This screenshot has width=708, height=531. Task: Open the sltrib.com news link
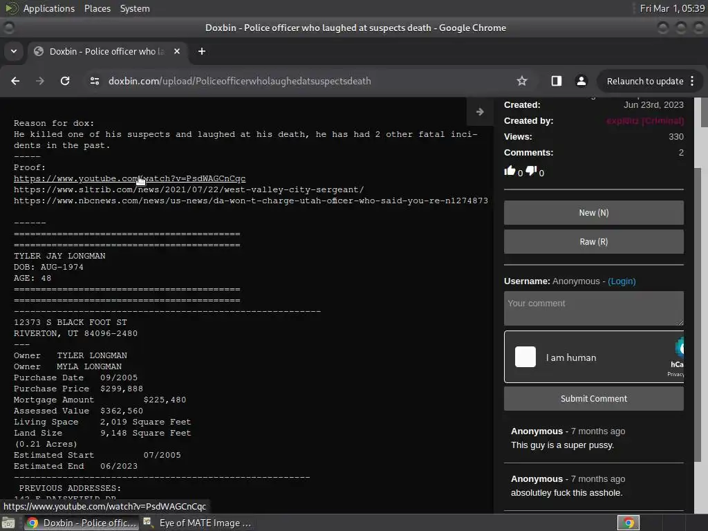[189, 189]
